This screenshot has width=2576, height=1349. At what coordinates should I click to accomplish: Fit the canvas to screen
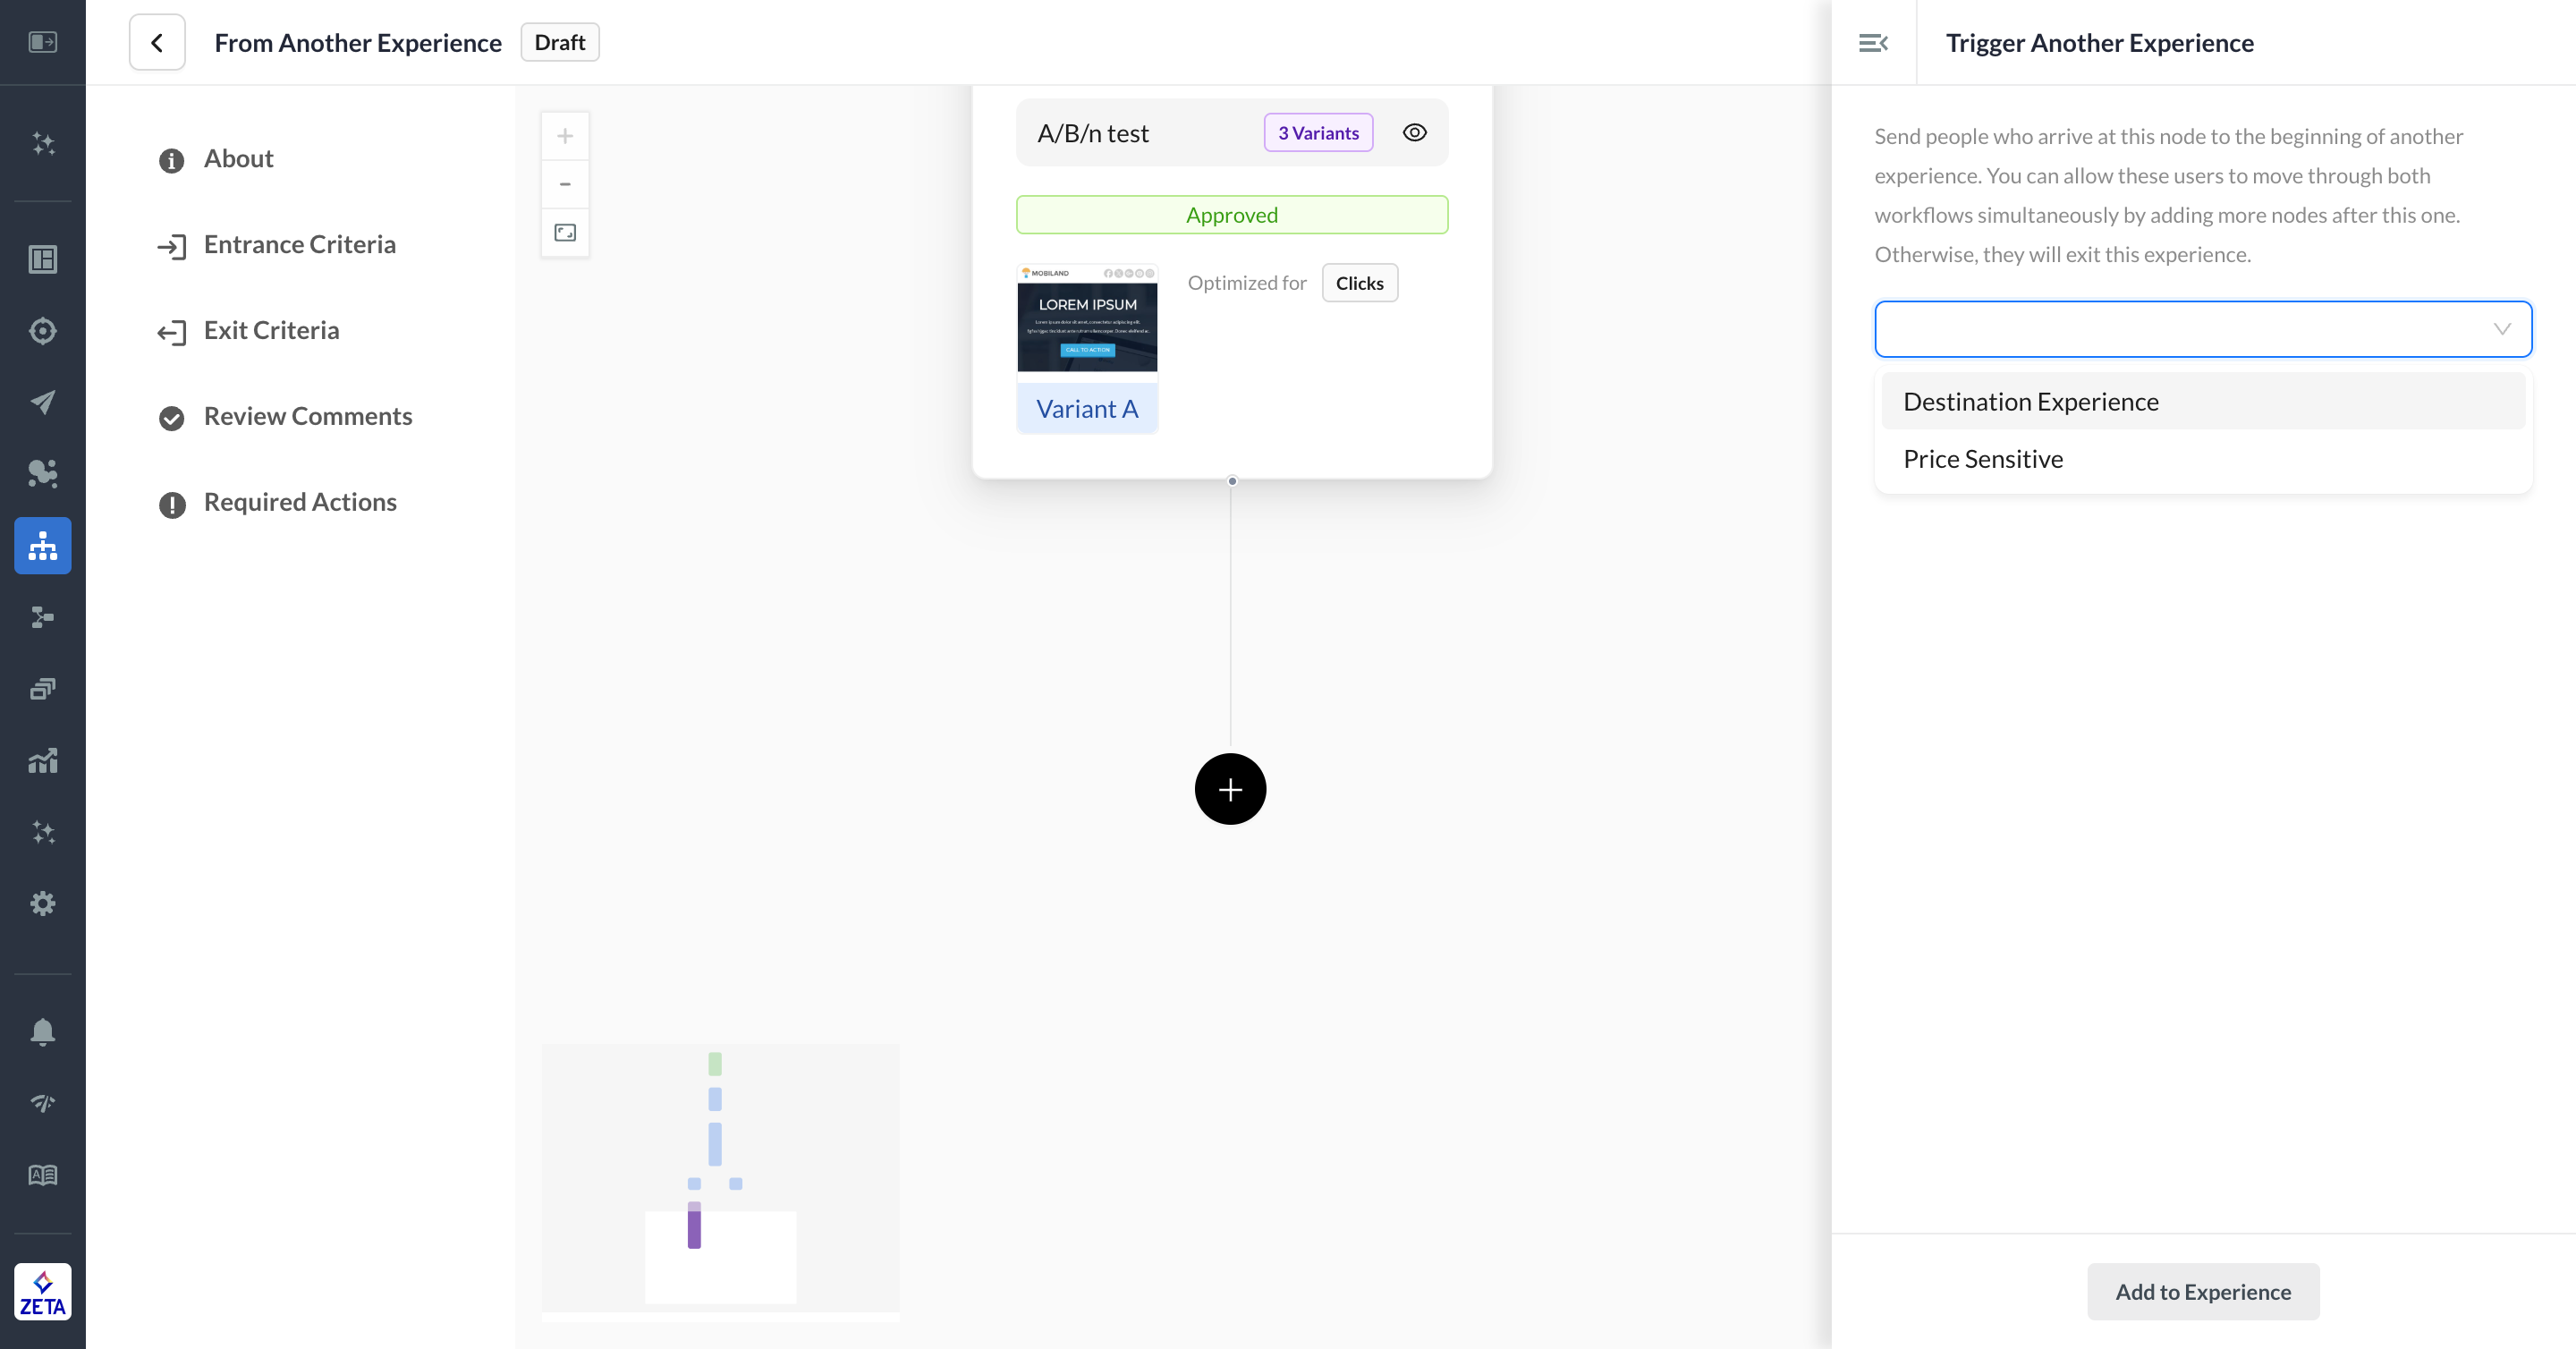[x=565, y=233]
